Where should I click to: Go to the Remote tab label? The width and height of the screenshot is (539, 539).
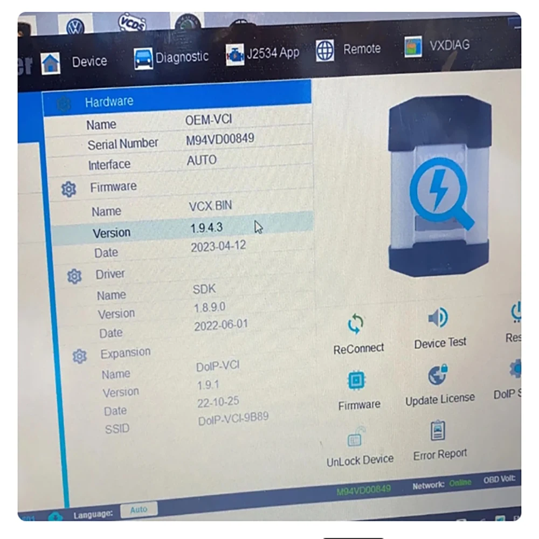pos(362,49)
